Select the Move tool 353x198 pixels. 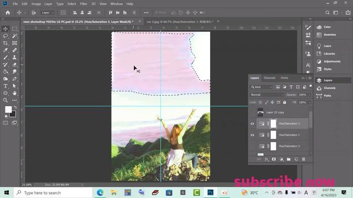click(x=6, y=29)
